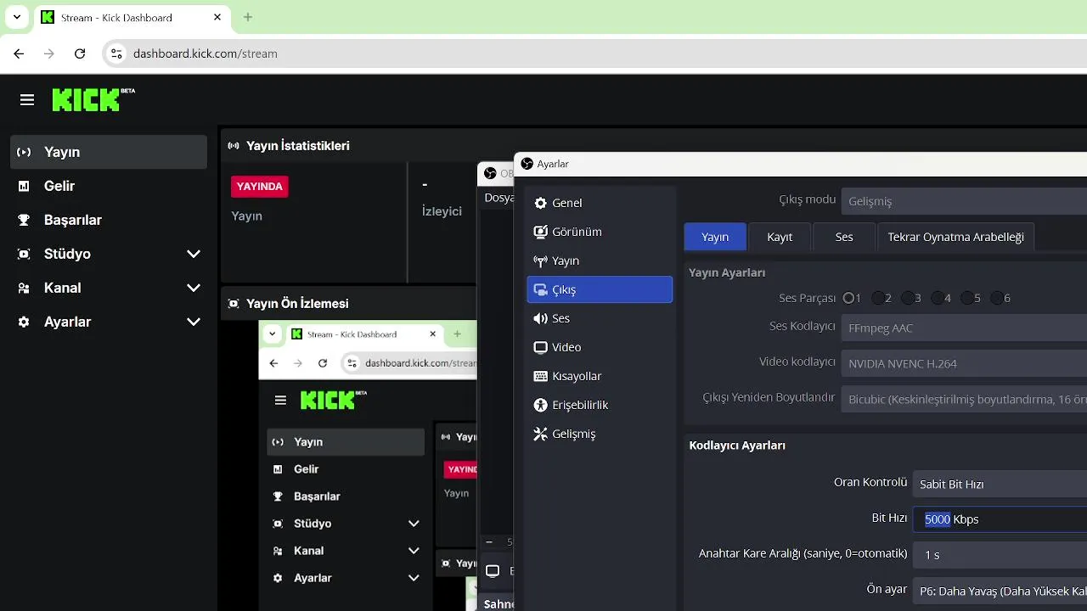
Task: Select audio track 1 radio button
Action: click(x=848, y=298)
